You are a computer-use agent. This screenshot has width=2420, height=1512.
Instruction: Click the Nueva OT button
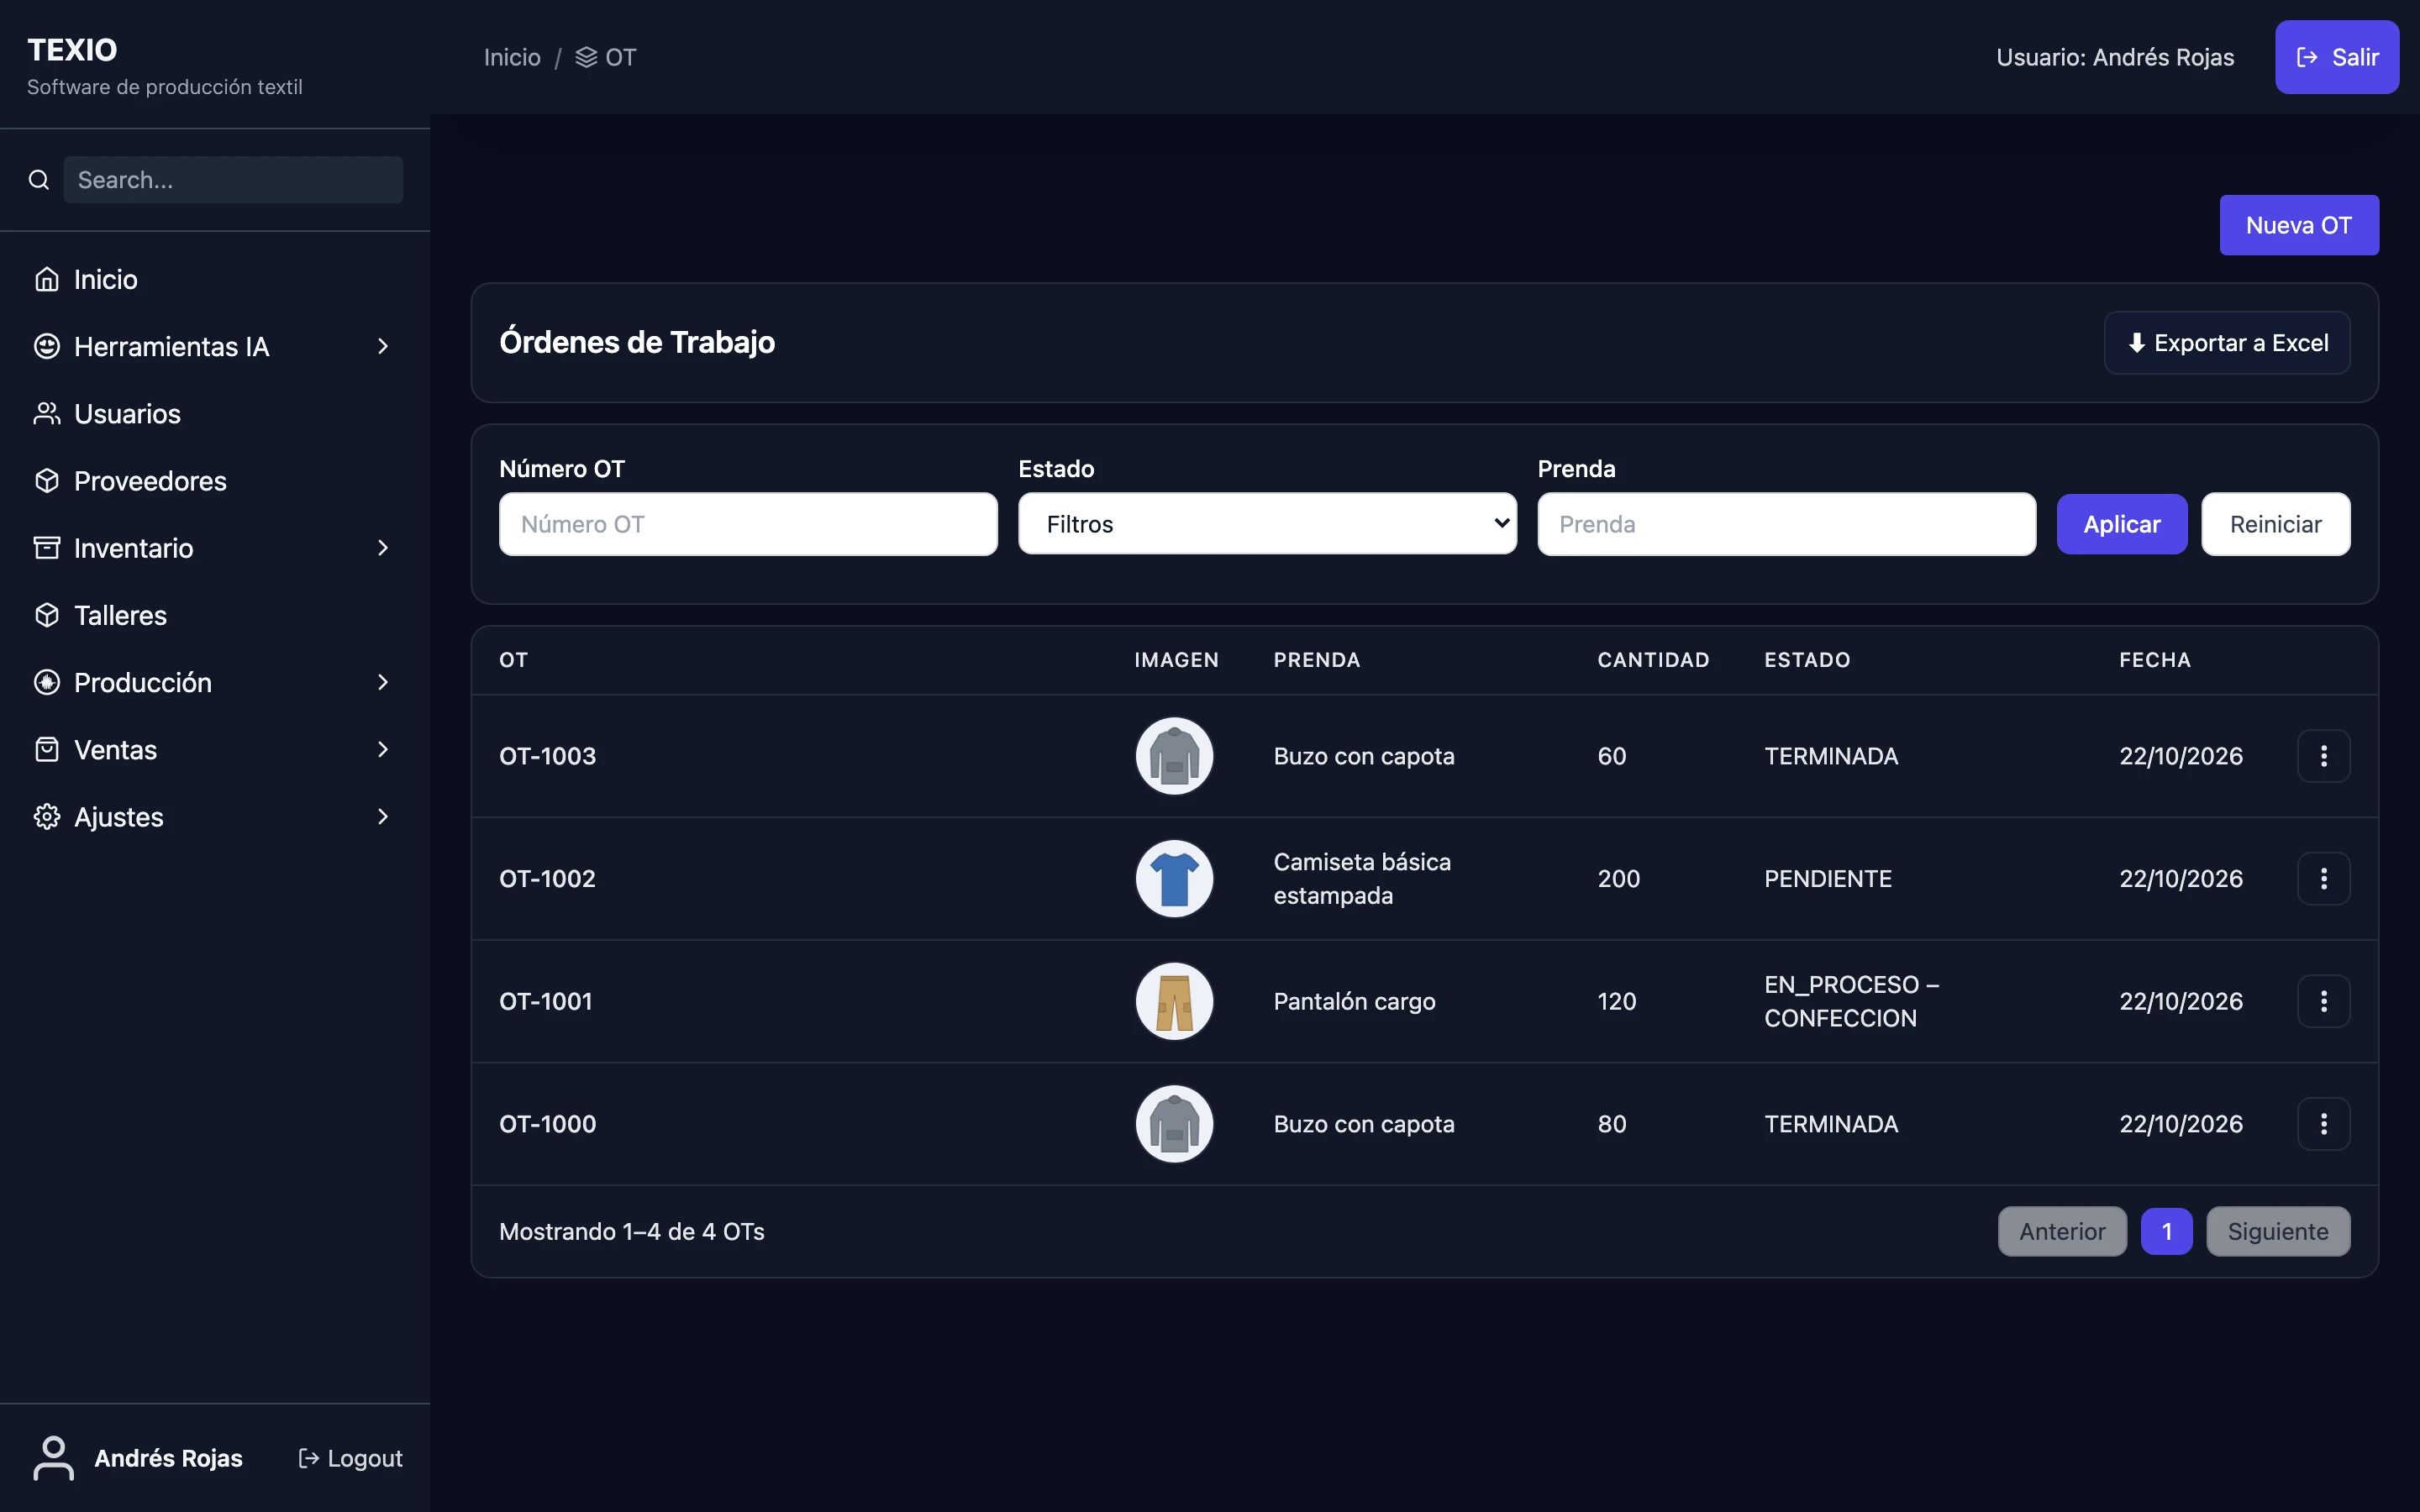2298,225
